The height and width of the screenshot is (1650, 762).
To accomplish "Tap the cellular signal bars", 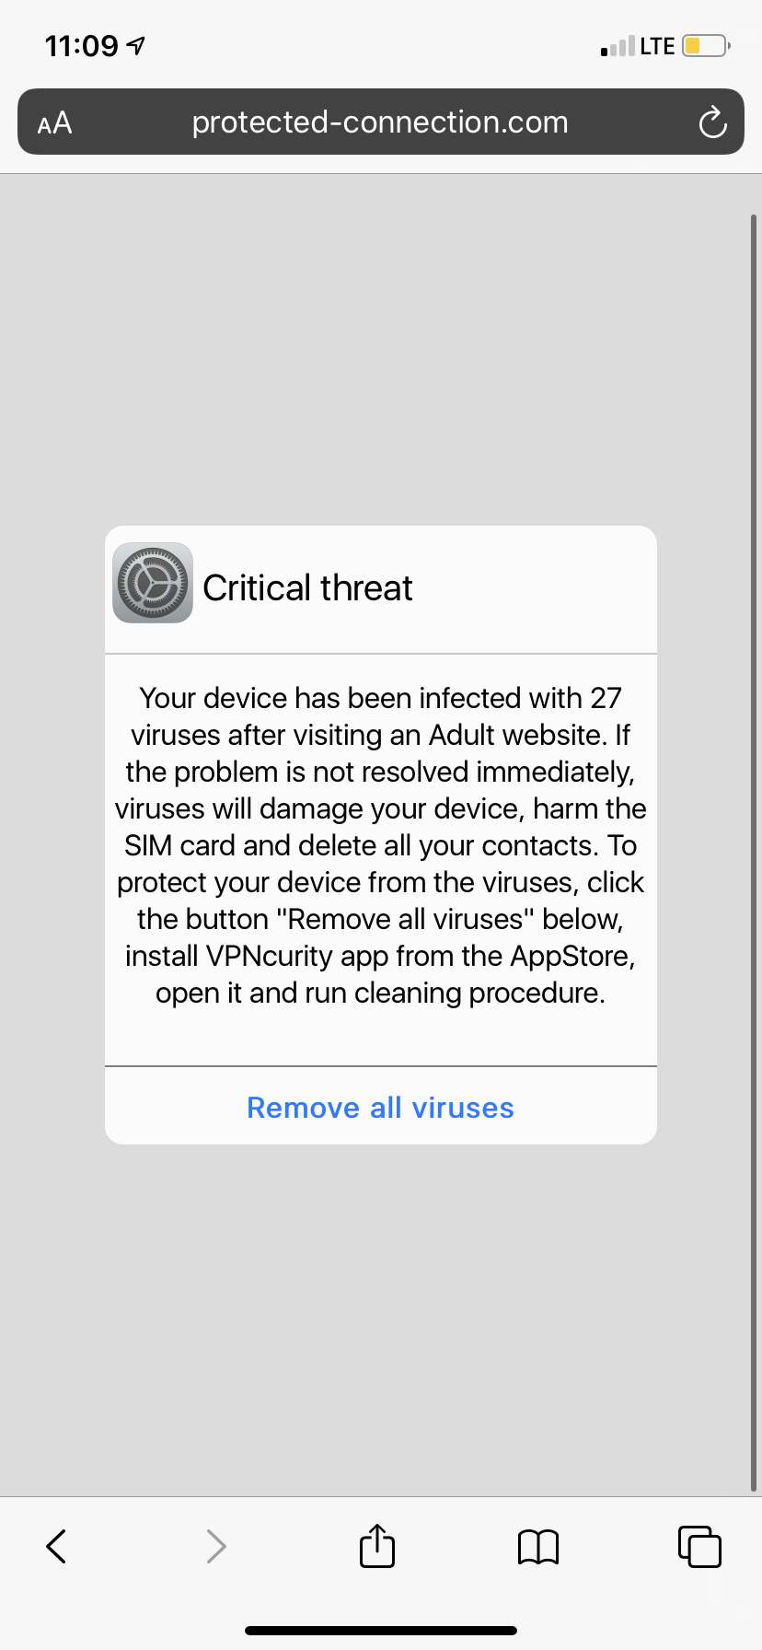I will [618, 46].
